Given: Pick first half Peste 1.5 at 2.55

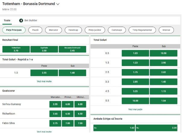Looking at the screenshot, I should pyautogui.click(x=44, y=73).
